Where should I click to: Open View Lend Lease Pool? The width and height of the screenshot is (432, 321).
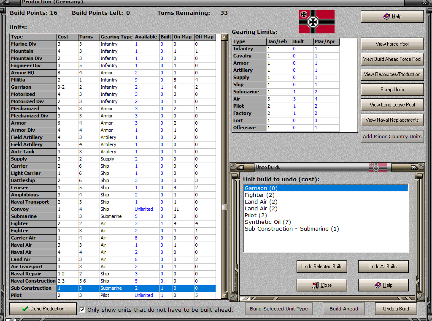click(392, 105)
